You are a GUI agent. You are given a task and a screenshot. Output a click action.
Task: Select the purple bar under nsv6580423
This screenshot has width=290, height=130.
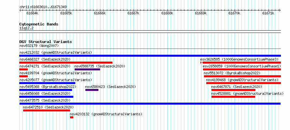(x=92, y=90)
